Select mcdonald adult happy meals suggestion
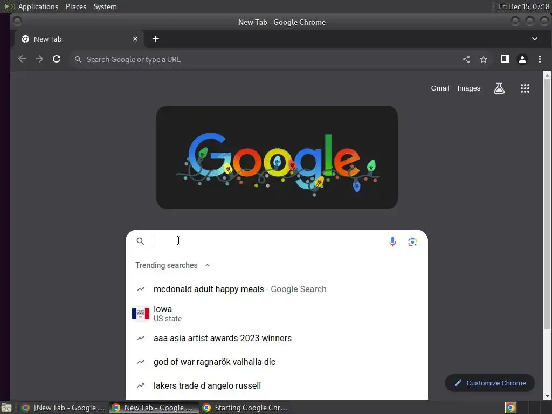This screenshot has width=552, height=414. click(x=277, y=289)
